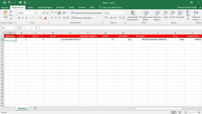Switch to the Normal view in the status bar
Viewport: 202px width, 114px height.
pyautogui.click(x=173, y=112)
